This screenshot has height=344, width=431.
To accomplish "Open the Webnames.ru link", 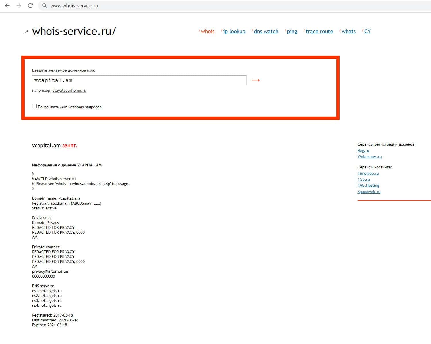I will click(x=369, y=157).
